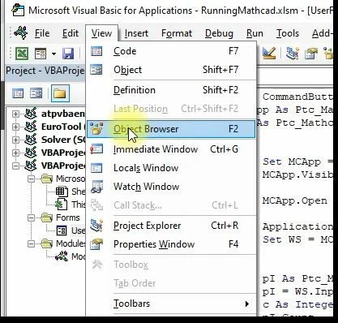Click the Immediate Window icon in menu
Viewport: 338px width, 323px height.
(x=96, y=149)
